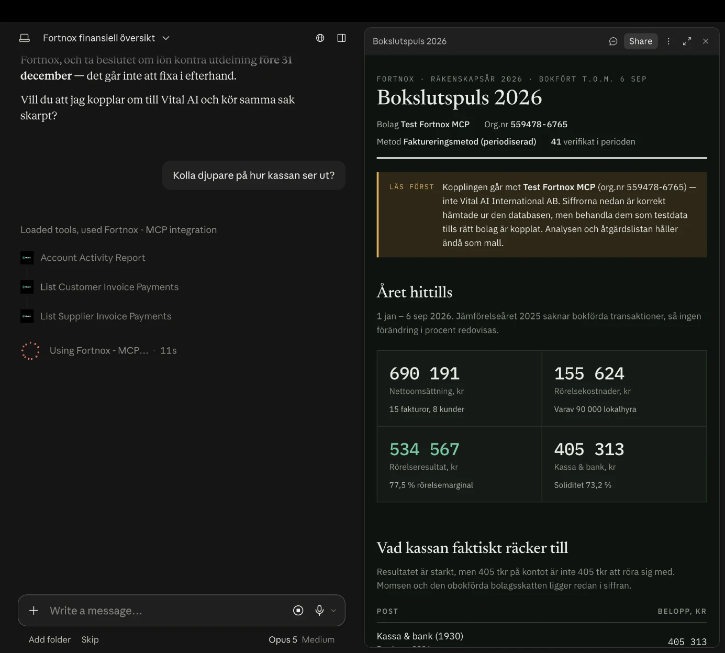725x653 pixels.
Task: Stop the response with the stop icon
Action: pyautogui.click(x=298, y=611)
